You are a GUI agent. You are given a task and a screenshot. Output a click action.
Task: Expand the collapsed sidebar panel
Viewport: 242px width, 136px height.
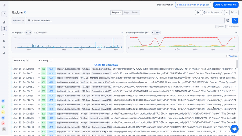click(4, 5)
